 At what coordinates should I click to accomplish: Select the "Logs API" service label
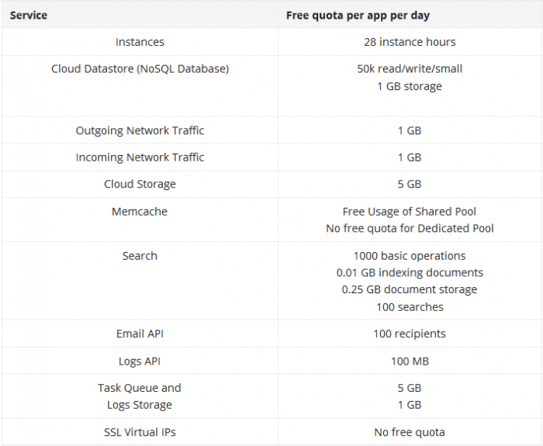[140, 361]
